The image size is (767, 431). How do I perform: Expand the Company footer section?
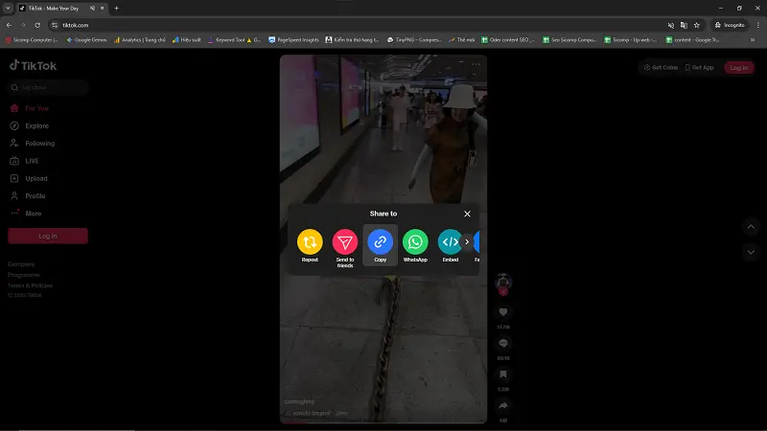(x=21, y=264)
